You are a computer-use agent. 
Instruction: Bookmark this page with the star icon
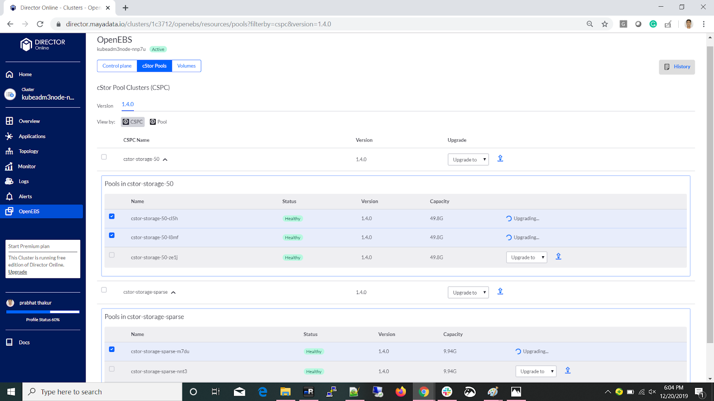point(605,24)
